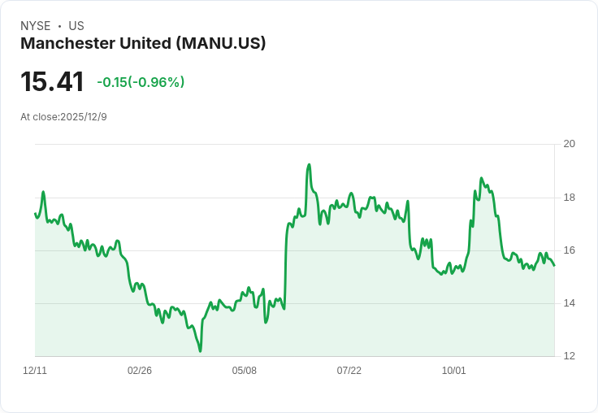This screenshot has width=598, height=413.
Task: Click the 02/26 date label on x-axis
Action: [140, 370]
